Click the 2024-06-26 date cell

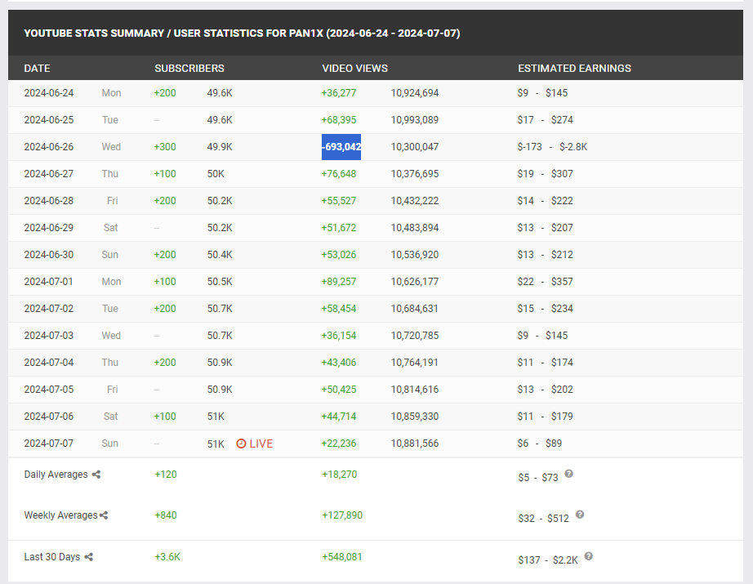(x=49, y=147)
